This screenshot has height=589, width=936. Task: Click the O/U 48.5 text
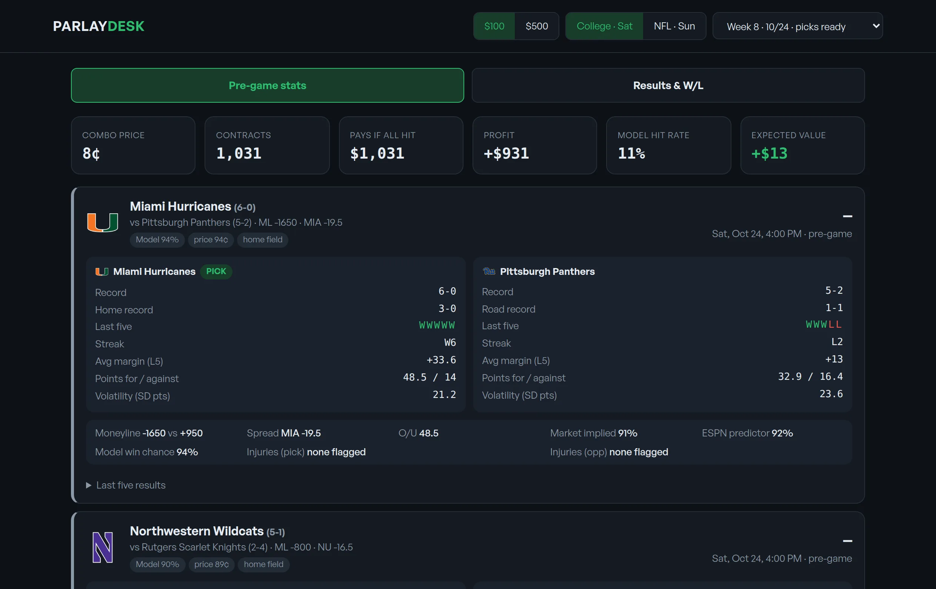point(418,433)
